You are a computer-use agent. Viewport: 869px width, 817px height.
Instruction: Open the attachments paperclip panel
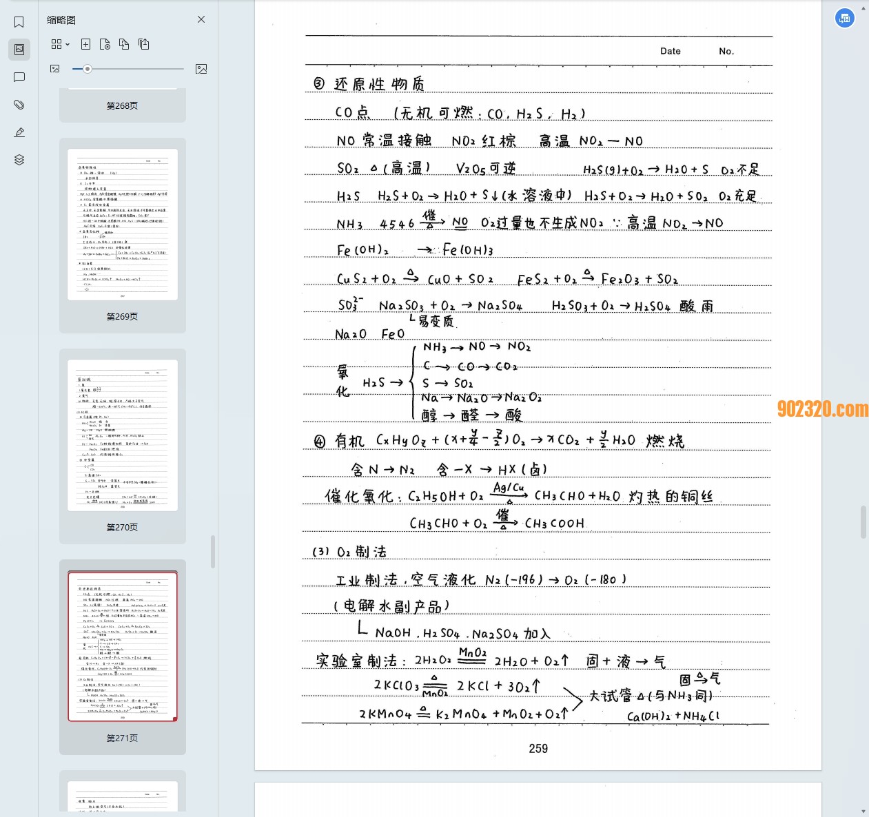pos(19,105)
